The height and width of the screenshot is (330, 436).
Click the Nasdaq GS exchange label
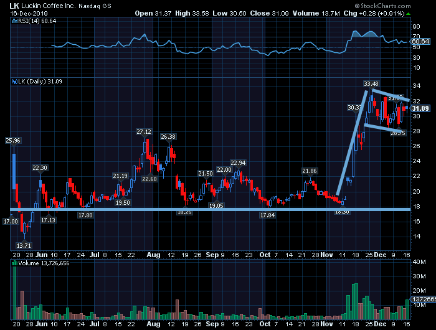(95, 6)
